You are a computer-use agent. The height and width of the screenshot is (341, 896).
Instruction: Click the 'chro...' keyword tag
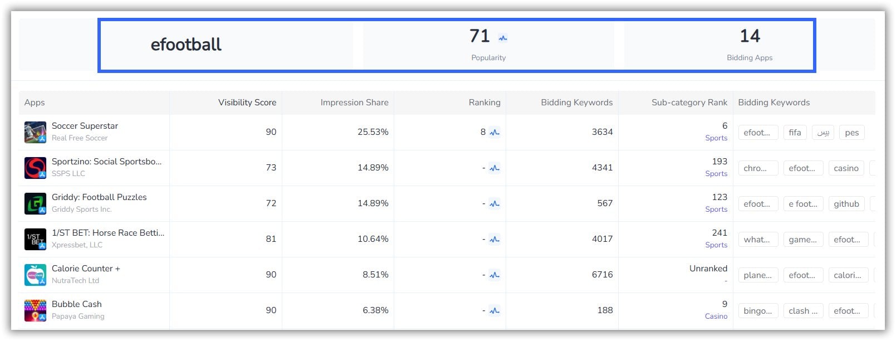[758, 168]
